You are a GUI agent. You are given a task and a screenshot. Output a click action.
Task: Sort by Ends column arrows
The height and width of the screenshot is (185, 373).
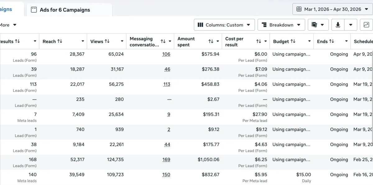(332, 41)
